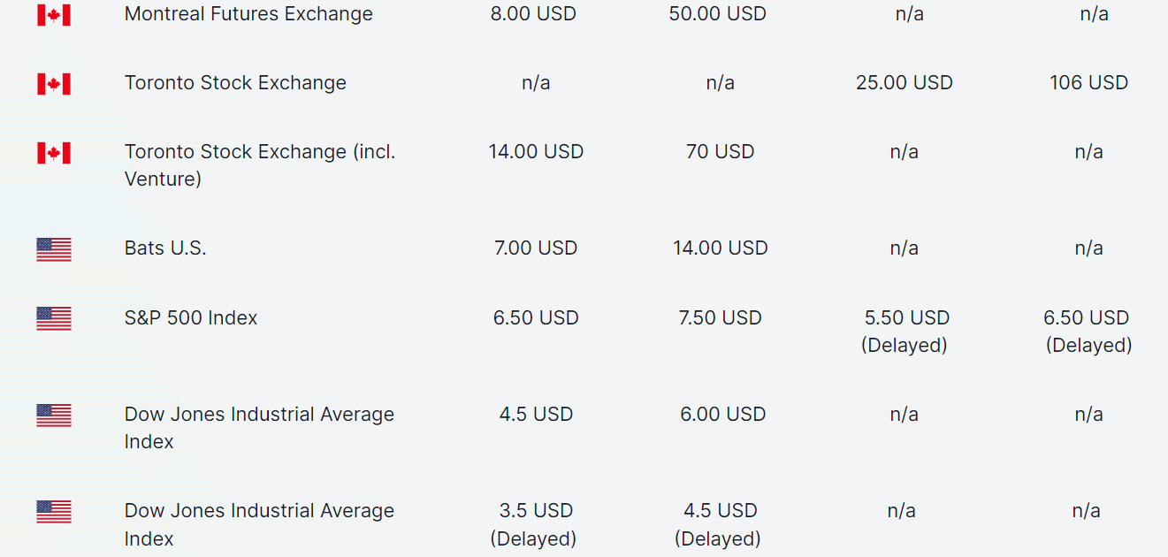
Task: Click the flag for the 4.5 USD Dow Jones row
Action: 54,416
